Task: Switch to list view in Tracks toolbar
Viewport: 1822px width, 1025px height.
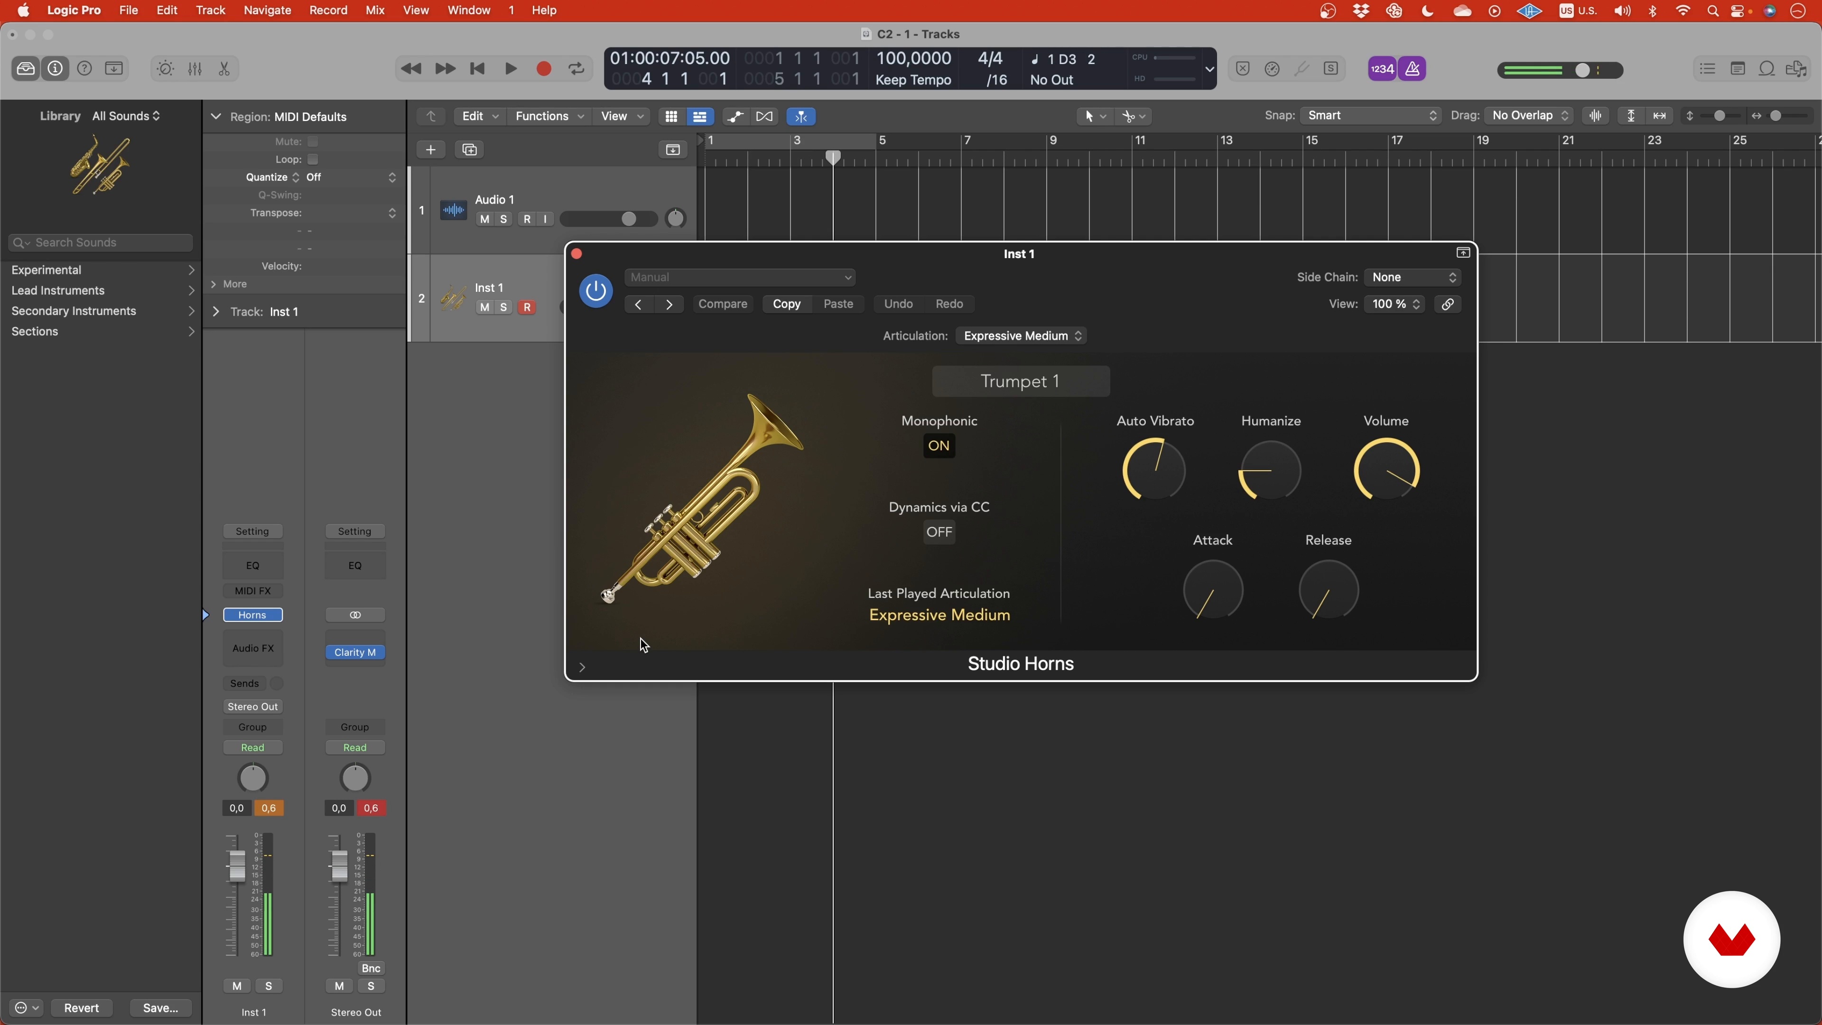Action: coord(699,116)
